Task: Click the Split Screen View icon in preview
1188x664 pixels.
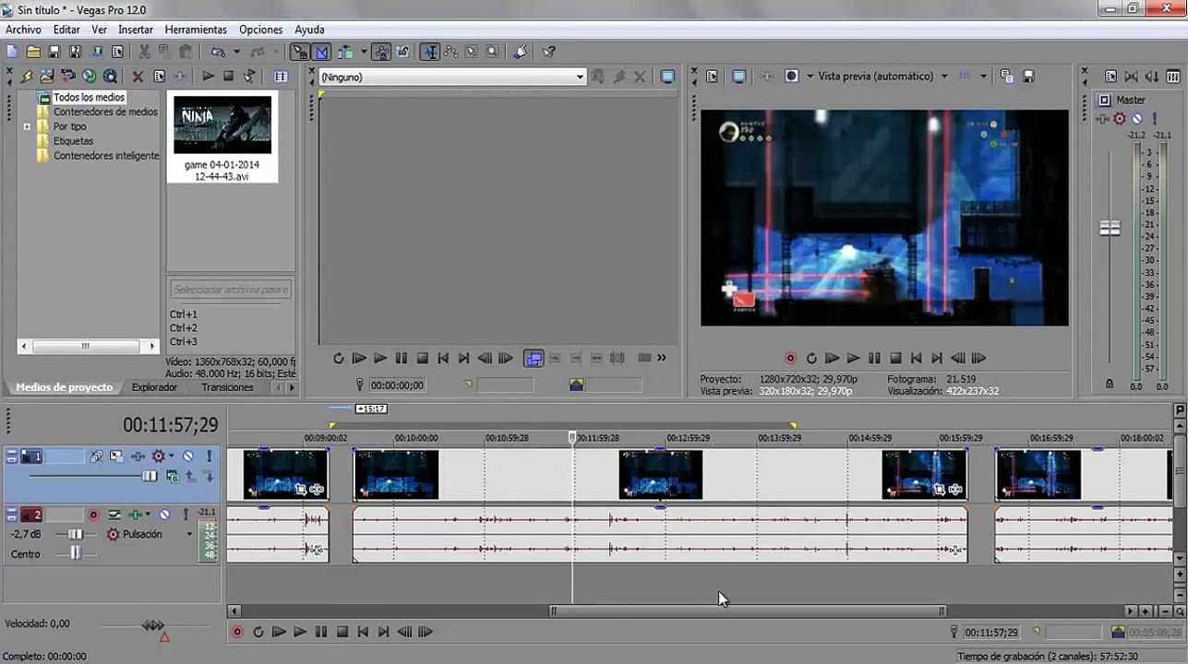Action: coord(791,77)
